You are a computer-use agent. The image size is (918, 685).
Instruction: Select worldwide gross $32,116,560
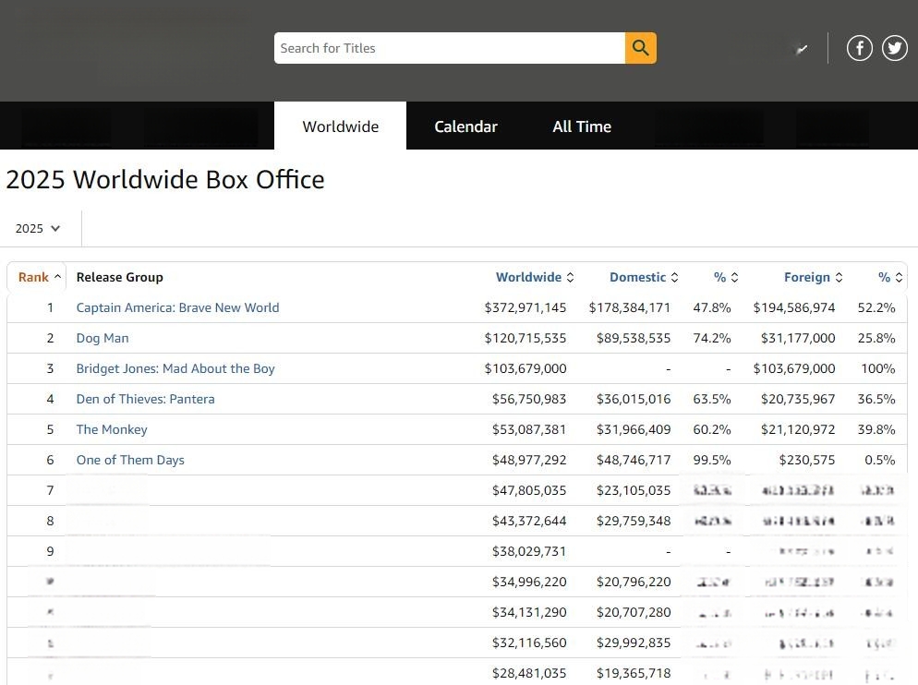(x=529, y=643)
